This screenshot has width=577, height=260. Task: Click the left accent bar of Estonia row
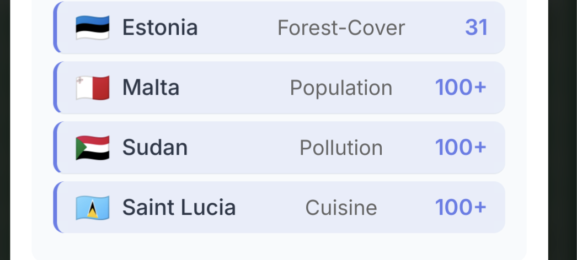pos(55,28)
